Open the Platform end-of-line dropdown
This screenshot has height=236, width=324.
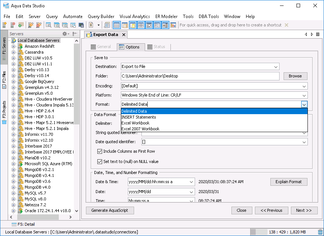click(304, 95)
